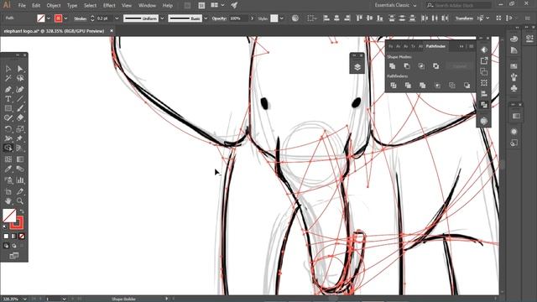
Task: Toggle the screen mode button
Action: 14,256
